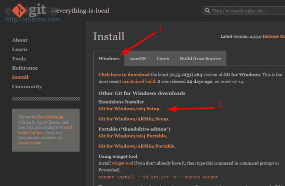Click 'Portable ("thumbdrive edition")' subheading
Image resolution: width=285 pixels, height=186 pixels.
135,129
